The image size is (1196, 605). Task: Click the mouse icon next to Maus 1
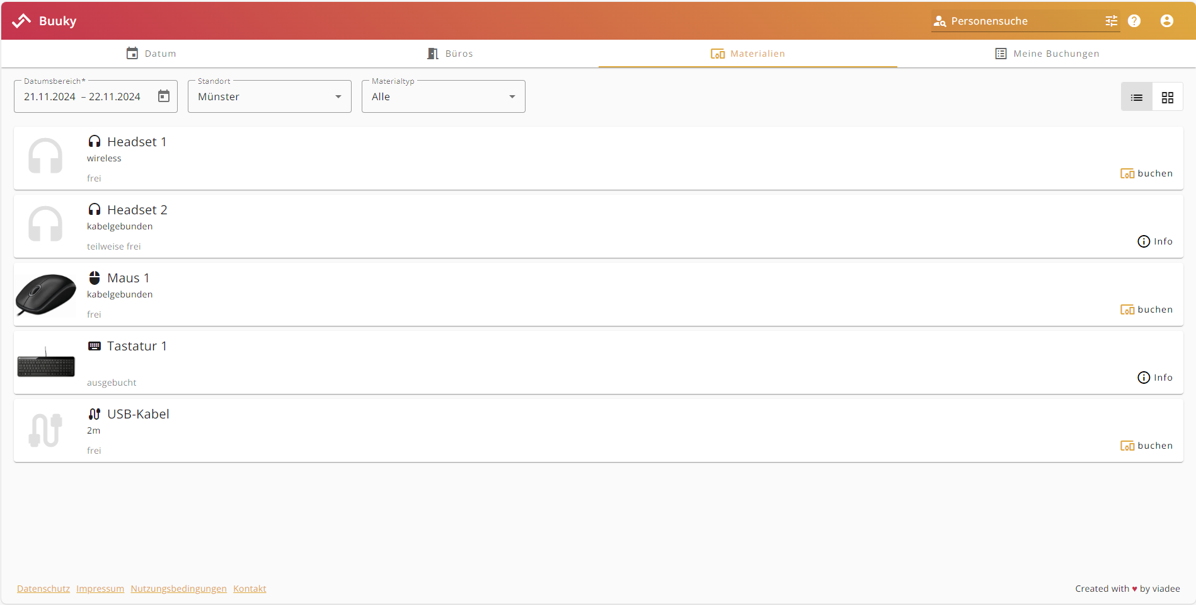[x=95, y=278]
